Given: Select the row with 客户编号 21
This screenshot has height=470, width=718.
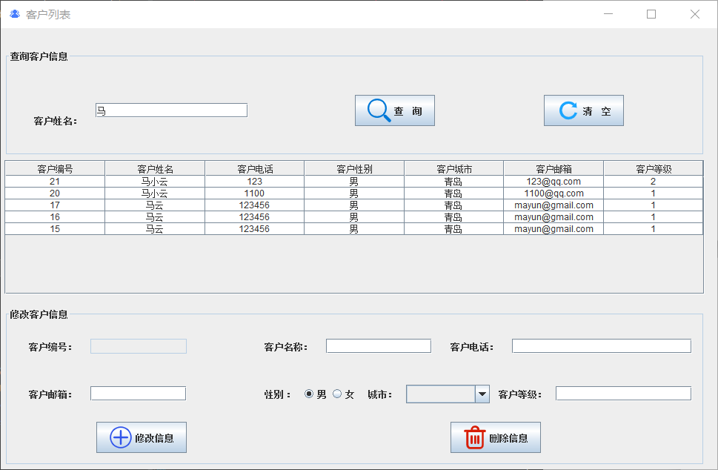Looking at the screenshot, I should click(354, 182).
